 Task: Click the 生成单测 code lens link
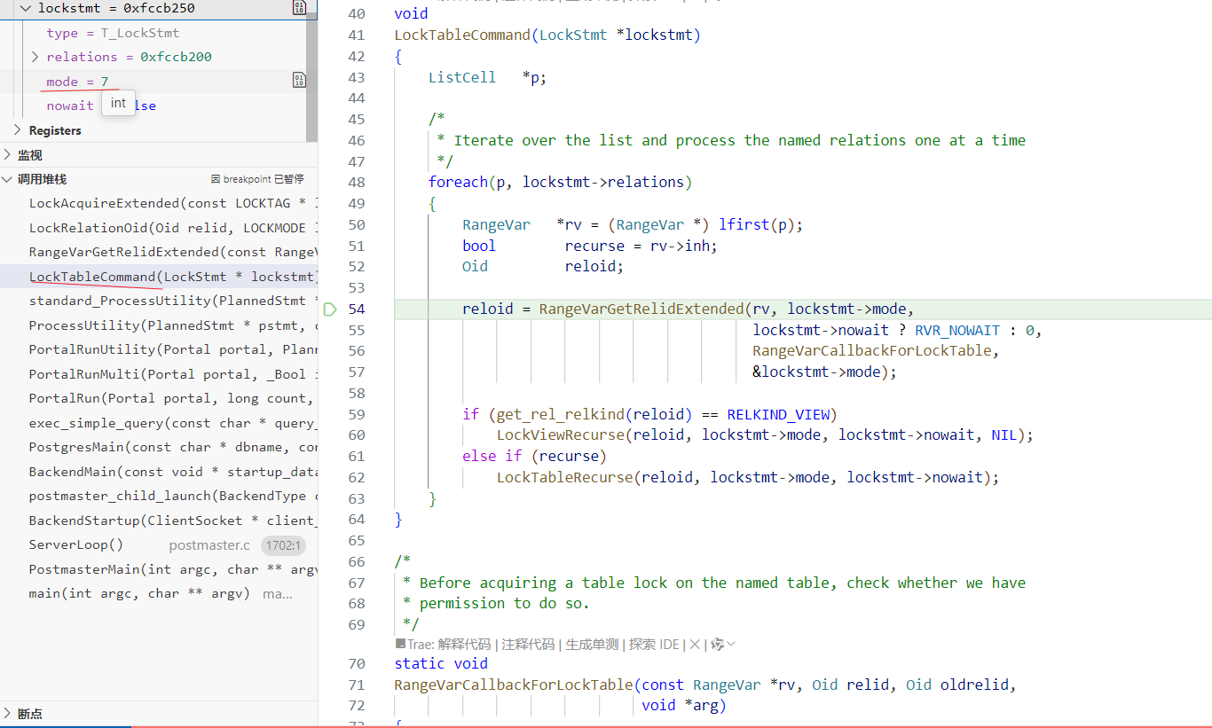[592, 645]
